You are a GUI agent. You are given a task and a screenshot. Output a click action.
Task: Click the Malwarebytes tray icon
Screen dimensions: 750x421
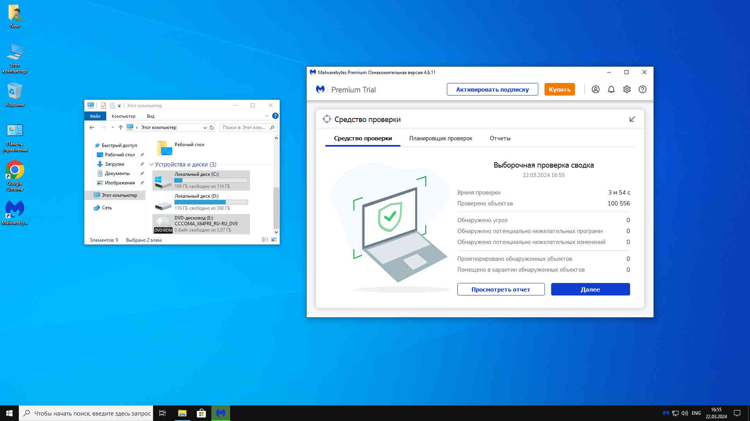tap(666, 413)
